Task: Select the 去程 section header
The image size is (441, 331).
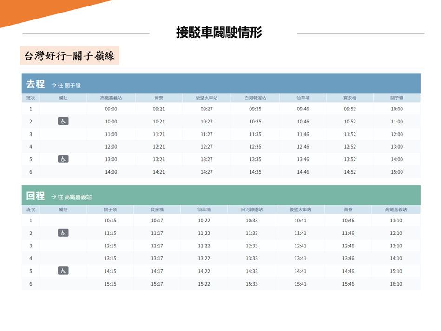Action: pyautogui.click(x=35, y=84)
